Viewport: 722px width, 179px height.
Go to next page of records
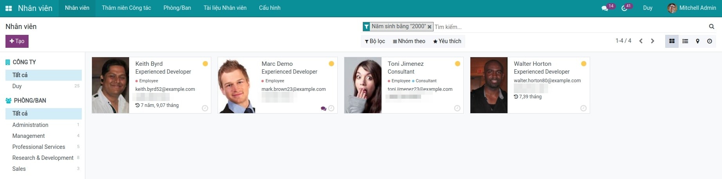point(652,41)
